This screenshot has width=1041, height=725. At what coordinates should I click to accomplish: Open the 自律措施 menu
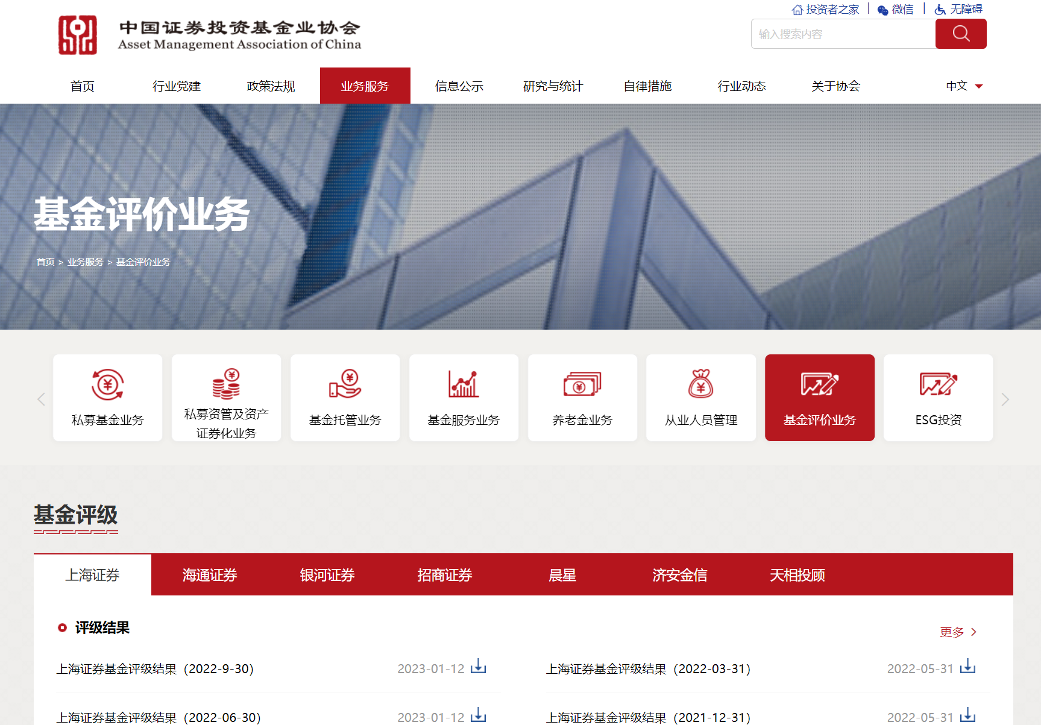point(647,86)
